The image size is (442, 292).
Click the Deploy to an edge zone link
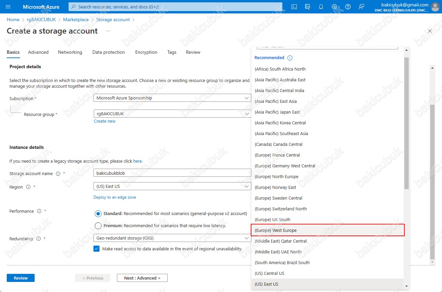[x=115, y=197]
